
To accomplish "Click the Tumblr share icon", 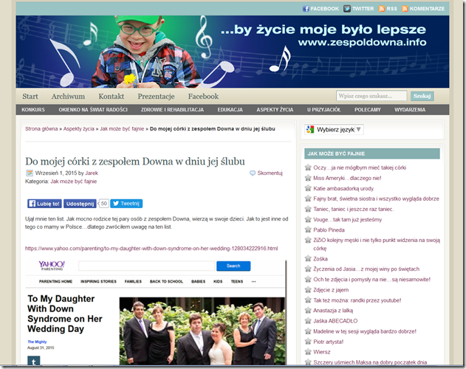I will tap(33, 362).
